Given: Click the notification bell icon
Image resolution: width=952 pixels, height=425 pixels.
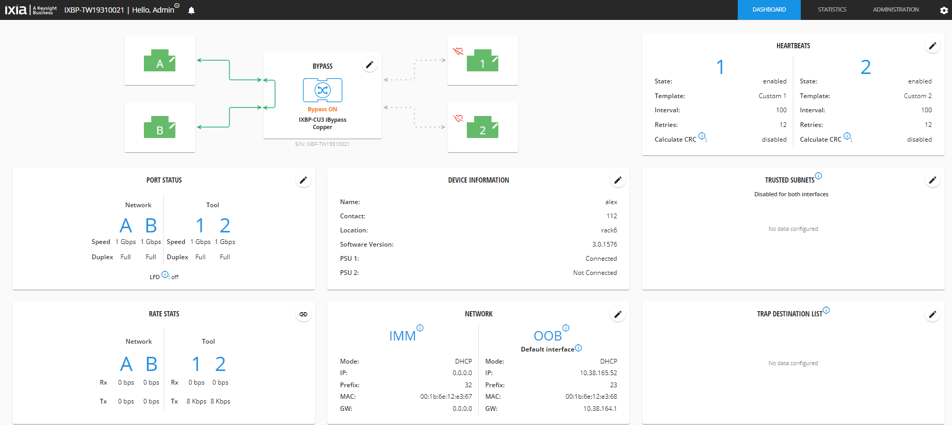Looking at the screenshot, I should pos(191,10).
